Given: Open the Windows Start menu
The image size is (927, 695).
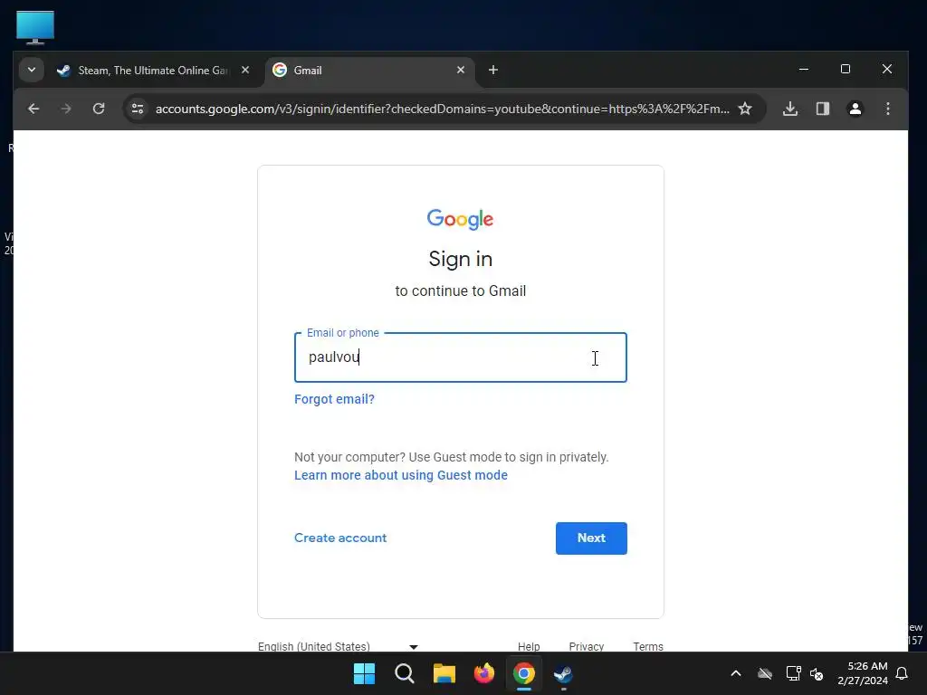Looking at the screenshot, I should (364, 673).
